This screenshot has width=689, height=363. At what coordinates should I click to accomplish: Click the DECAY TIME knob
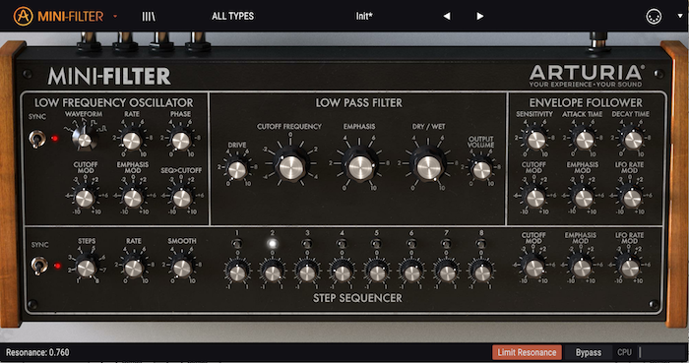click(633, 141)
